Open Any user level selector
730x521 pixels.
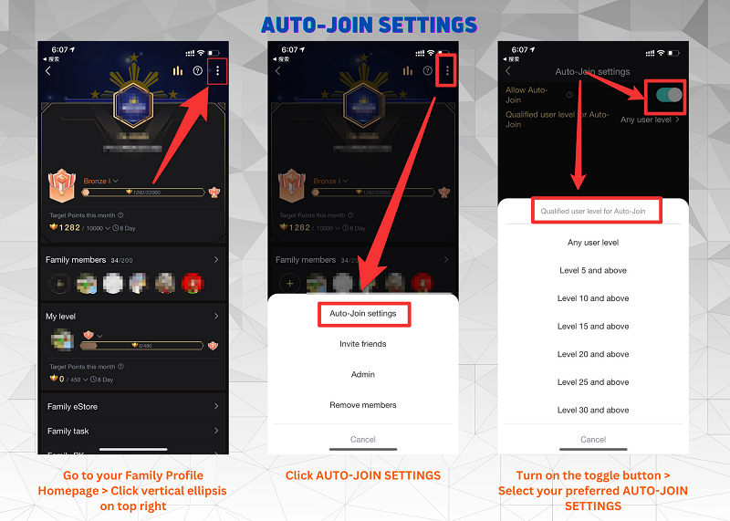[650, 120]
